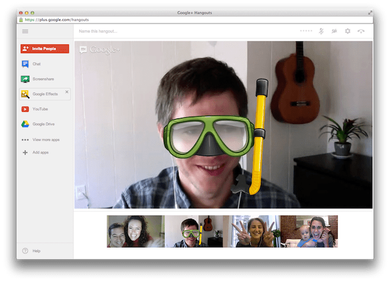Select the YouTube label
Image resolution: width=390 pixels, height=282 pixels.
[x=40, y=109]
